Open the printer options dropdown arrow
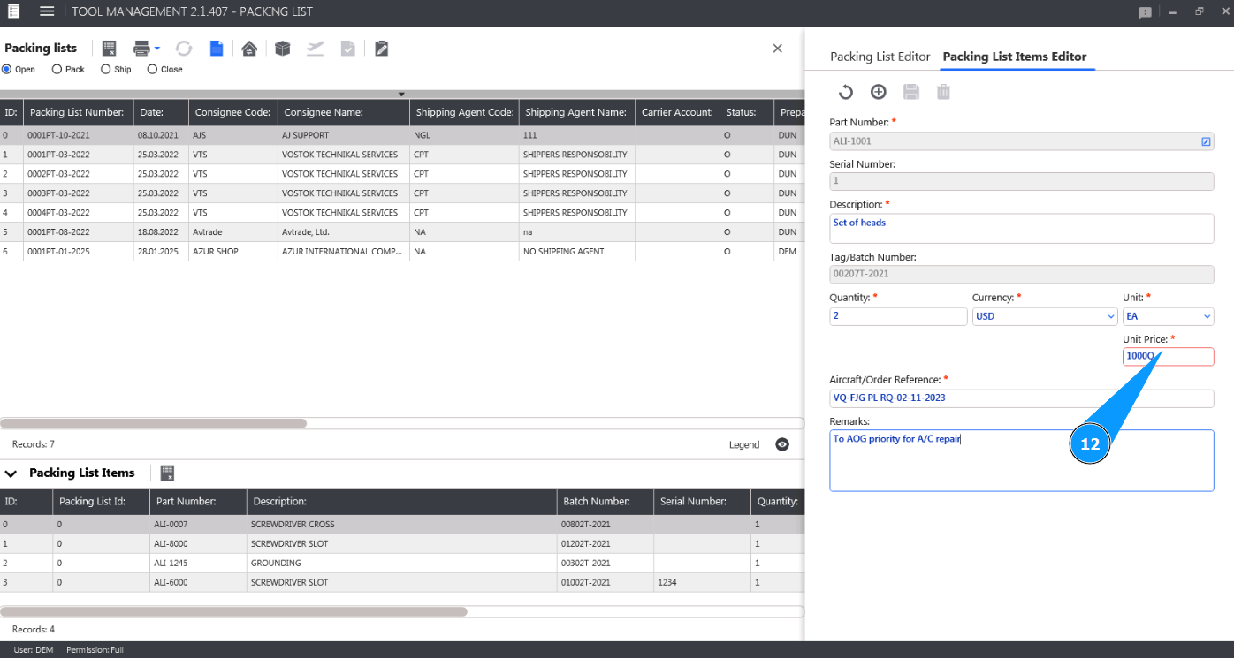The image size is (1234, 659). pos(157,49)
